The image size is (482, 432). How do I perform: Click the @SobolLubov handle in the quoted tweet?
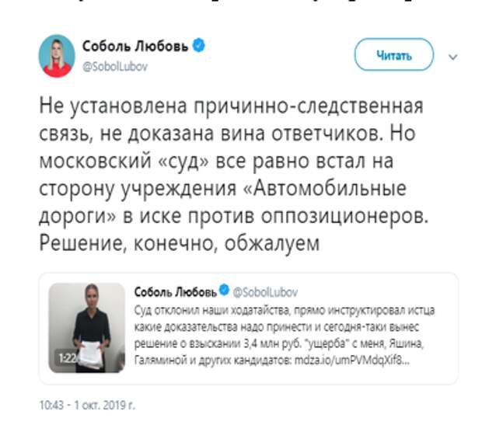265,292
